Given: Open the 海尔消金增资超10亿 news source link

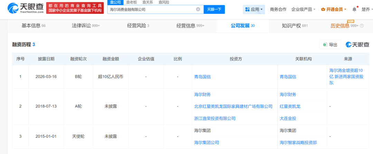Looking at the screenshot, I should point(346,76).
